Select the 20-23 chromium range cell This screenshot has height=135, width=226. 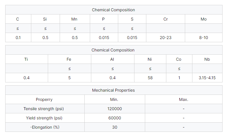pos(165,38)
